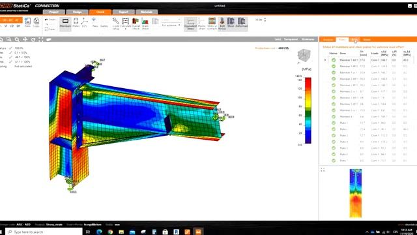This screenshot has height=235, width=417.
Task: Select the pan move icon
Action: click(25, 39)
